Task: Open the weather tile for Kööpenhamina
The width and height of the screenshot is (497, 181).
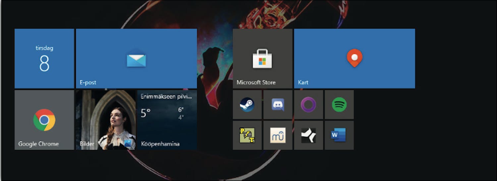Action: tap(167, 120)
